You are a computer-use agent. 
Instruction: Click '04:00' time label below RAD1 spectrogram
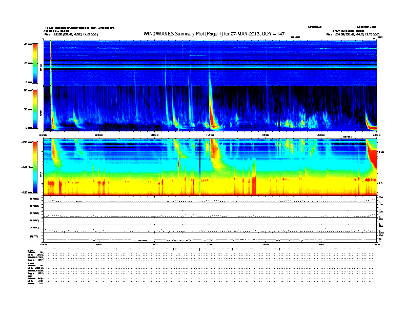(99, 135)
